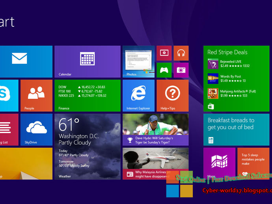Open the Mail tile
Viewport: 272px width, 204px height.
(26, 61)
